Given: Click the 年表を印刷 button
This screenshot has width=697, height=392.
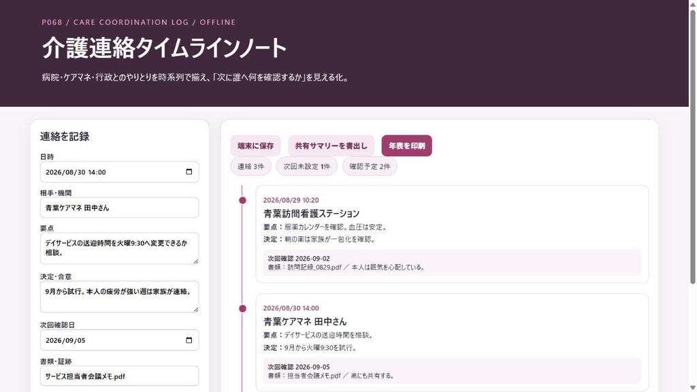Looking at the screenshot, I should coord(407,146).
